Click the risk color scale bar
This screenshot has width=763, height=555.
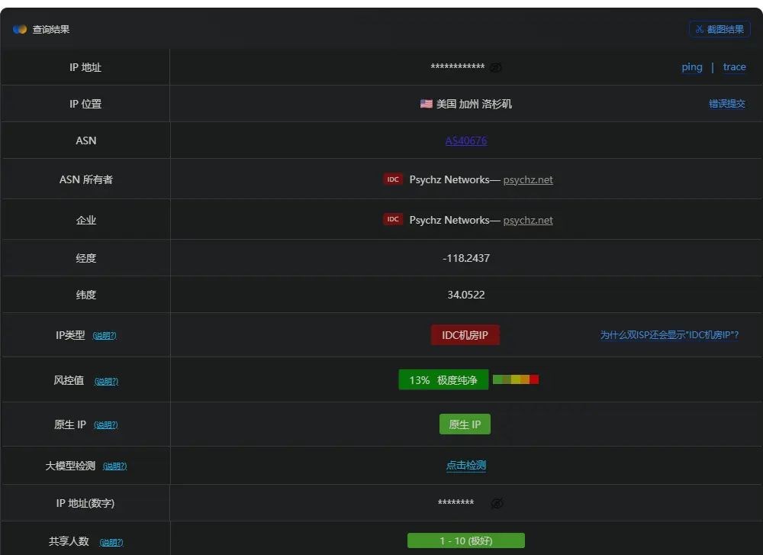[x=516, y=379]
